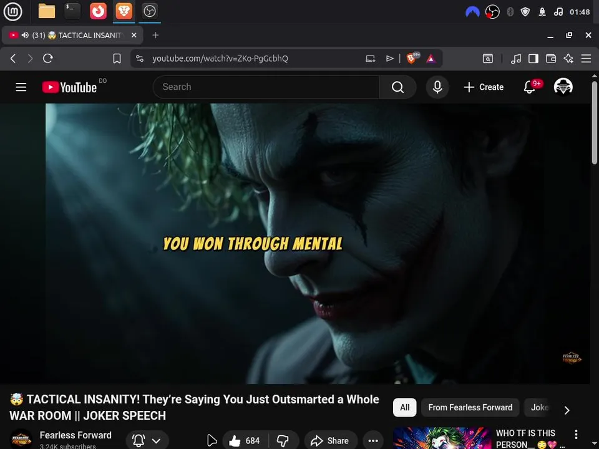599x449 pixels.
Task: Select the TACTICAL INSANITY browser tab
Action: (x=72, y=35)
